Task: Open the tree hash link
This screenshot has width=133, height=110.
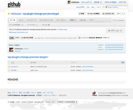Action: (114, 47)
